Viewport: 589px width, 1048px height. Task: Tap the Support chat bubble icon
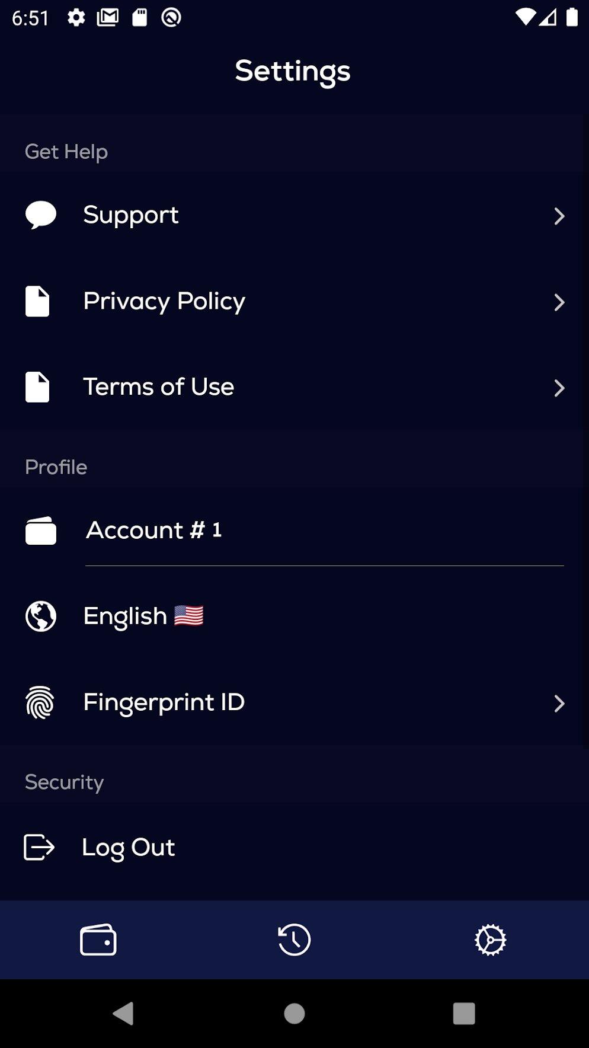(x=40, y=215)
